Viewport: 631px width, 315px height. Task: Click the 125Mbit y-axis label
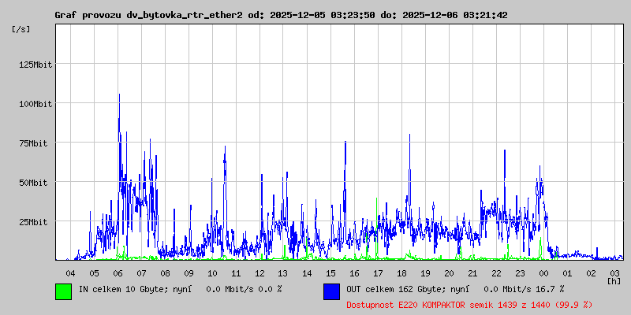[35, 65]
